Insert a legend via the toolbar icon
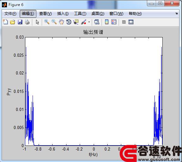182x162 pixels. click(x=114, y=22)
